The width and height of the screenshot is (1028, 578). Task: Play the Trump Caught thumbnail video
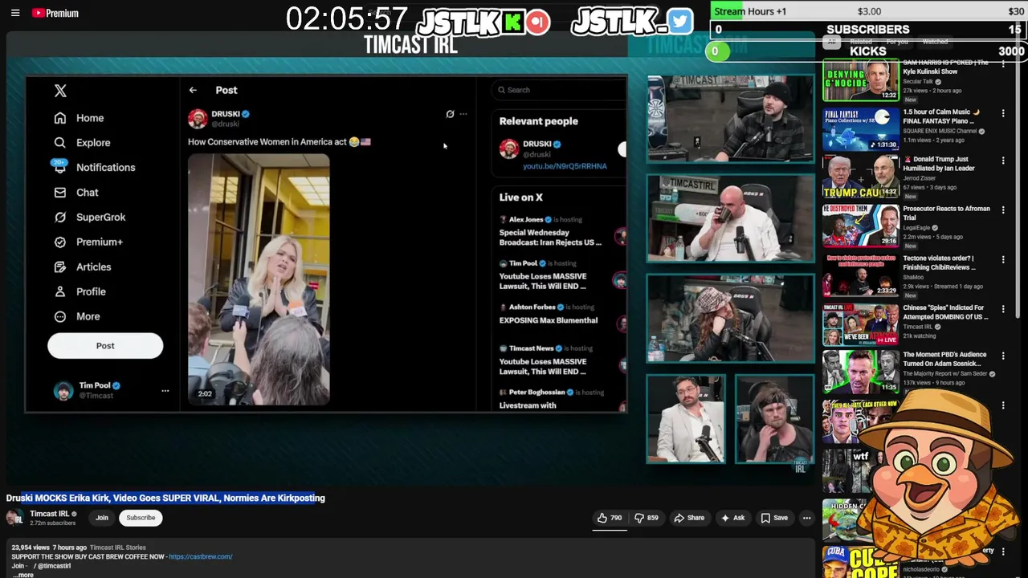coord(860,177)
